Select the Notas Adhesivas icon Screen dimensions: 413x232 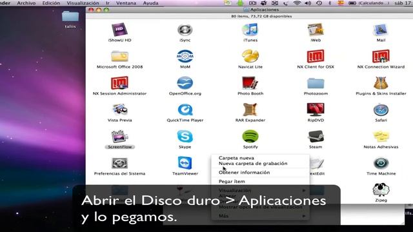click(x=381, y=137)
